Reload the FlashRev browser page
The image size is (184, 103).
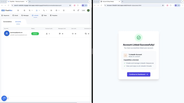pyautogui.click(x=9, y=5)
